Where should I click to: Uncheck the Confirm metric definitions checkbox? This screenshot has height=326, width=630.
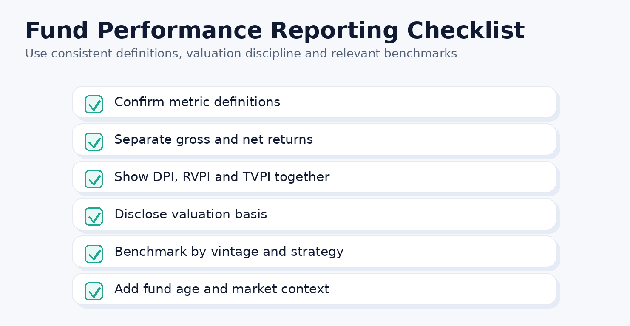(94, 104)
